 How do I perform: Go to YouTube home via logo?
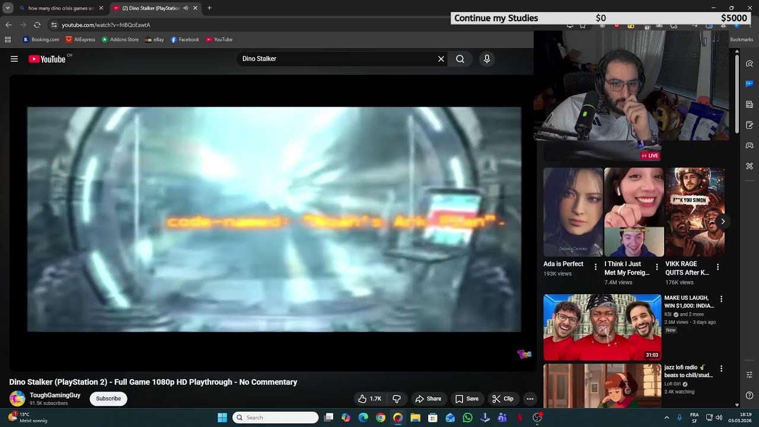click(x=47, y=59)
